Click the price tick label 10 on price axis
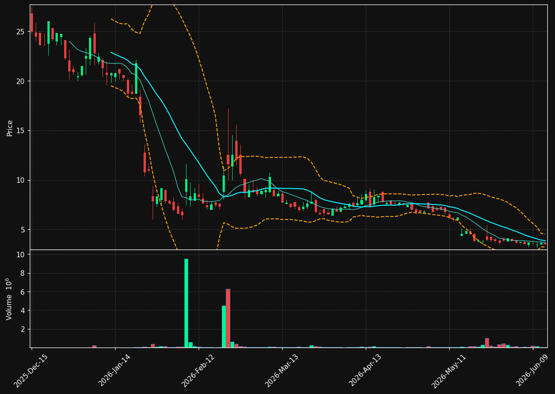Image resolution: width=555 pixels, height=394 pixels. [x=20, y=180]
